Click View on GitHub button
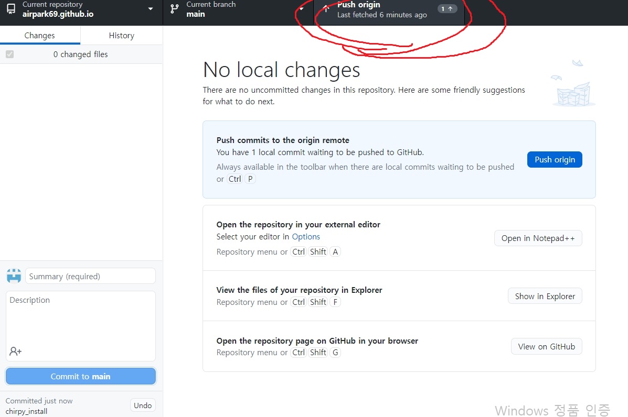This screenshot has width=628, height=417. [x=546, y=346]
